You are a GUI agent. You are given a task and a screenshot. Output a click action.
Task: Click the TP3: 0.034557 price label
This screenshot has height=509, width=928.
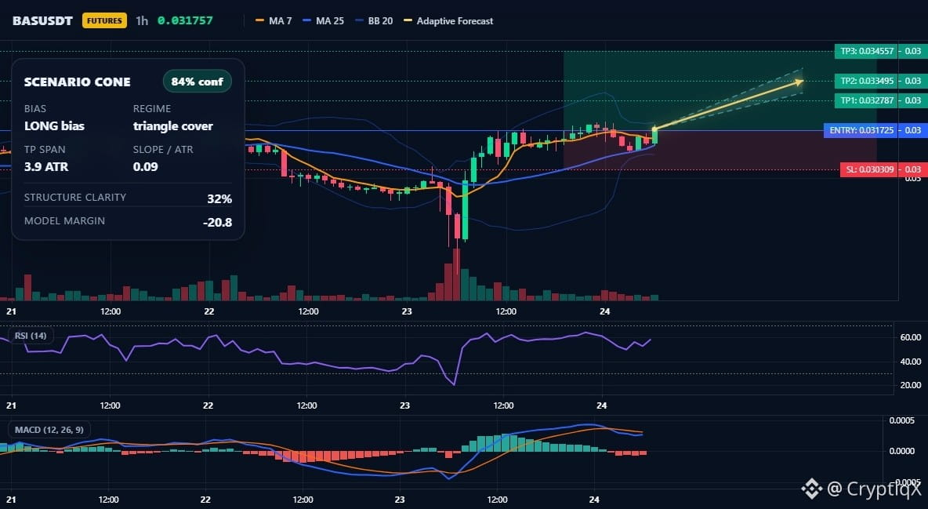click(x=866, y=51)
